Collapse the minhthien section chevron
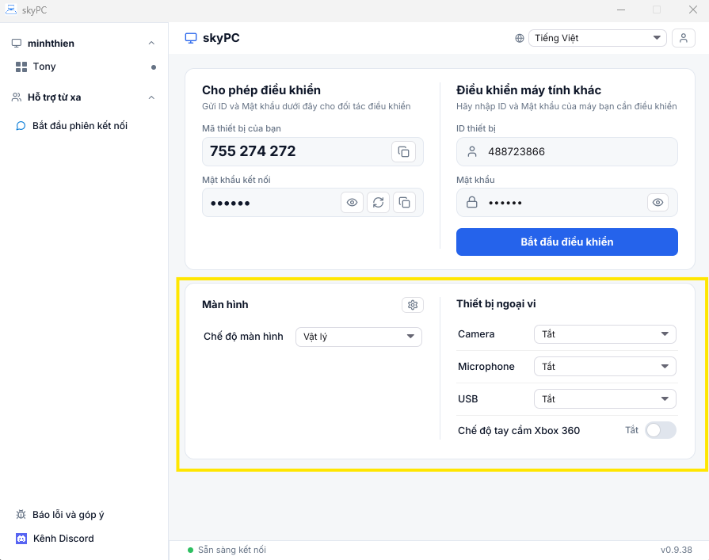 point(151,44)
